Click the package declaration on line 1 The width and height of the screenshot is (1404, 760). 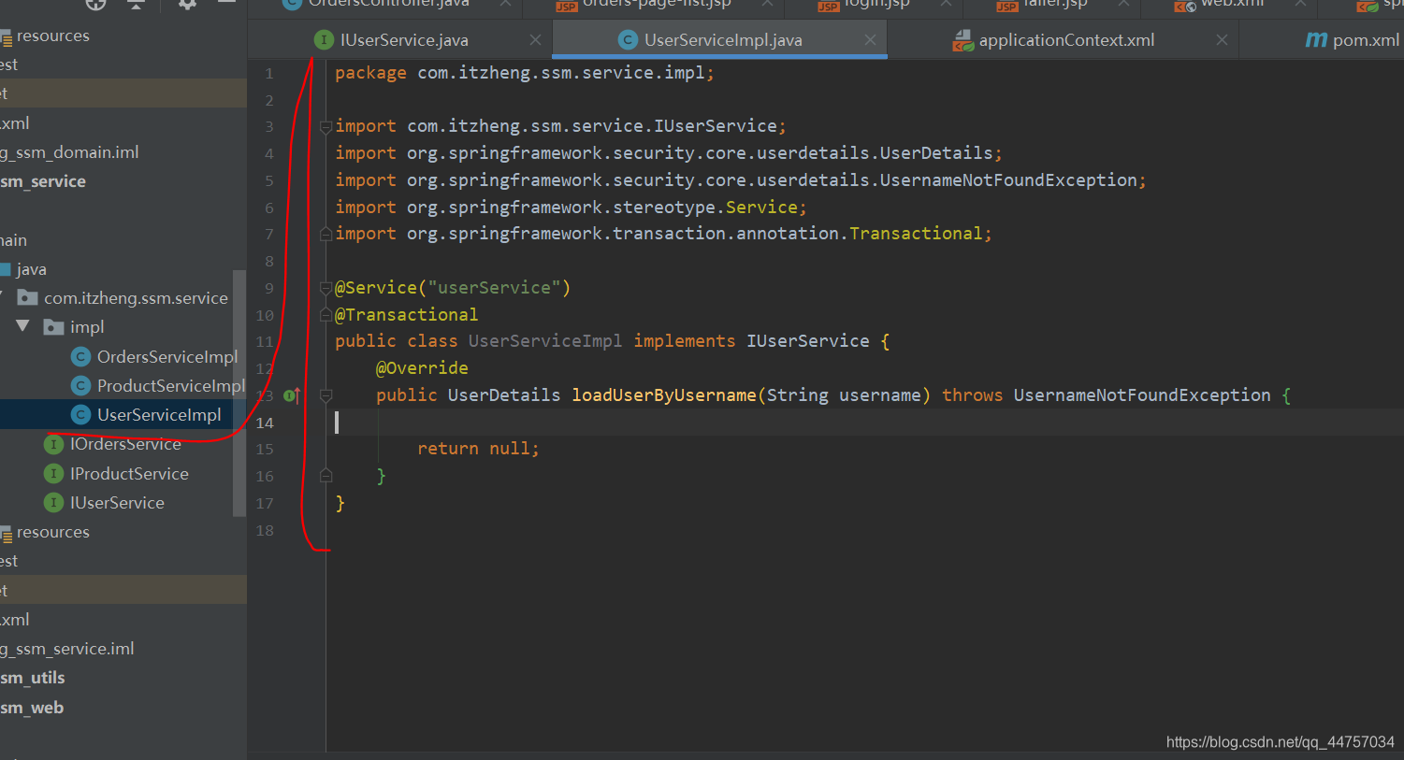(525, 73)
